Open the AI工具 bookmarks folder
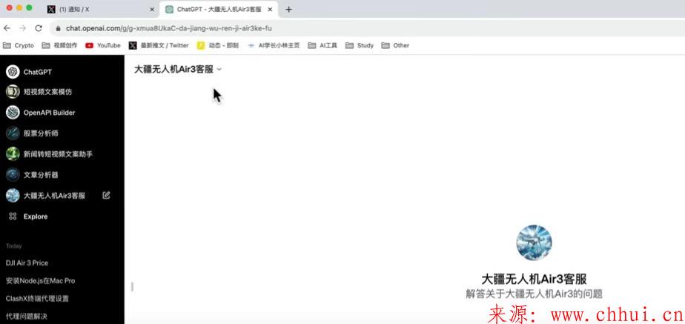 [x=322, y=45]
